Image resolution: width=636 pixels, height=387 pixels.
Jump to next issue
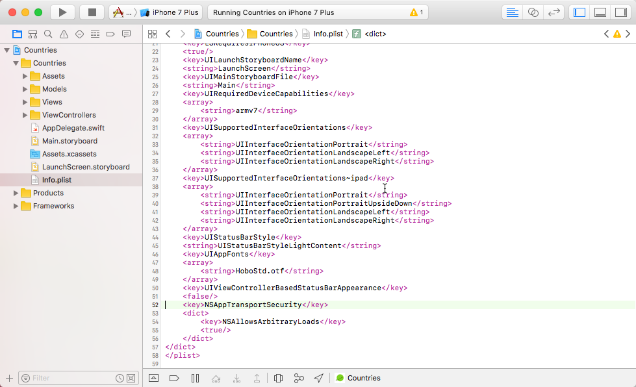tap(628, 34)
